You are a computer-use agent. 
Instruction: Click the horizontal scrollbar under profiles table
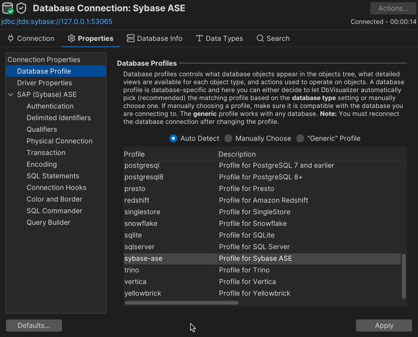tap(181, 303)
